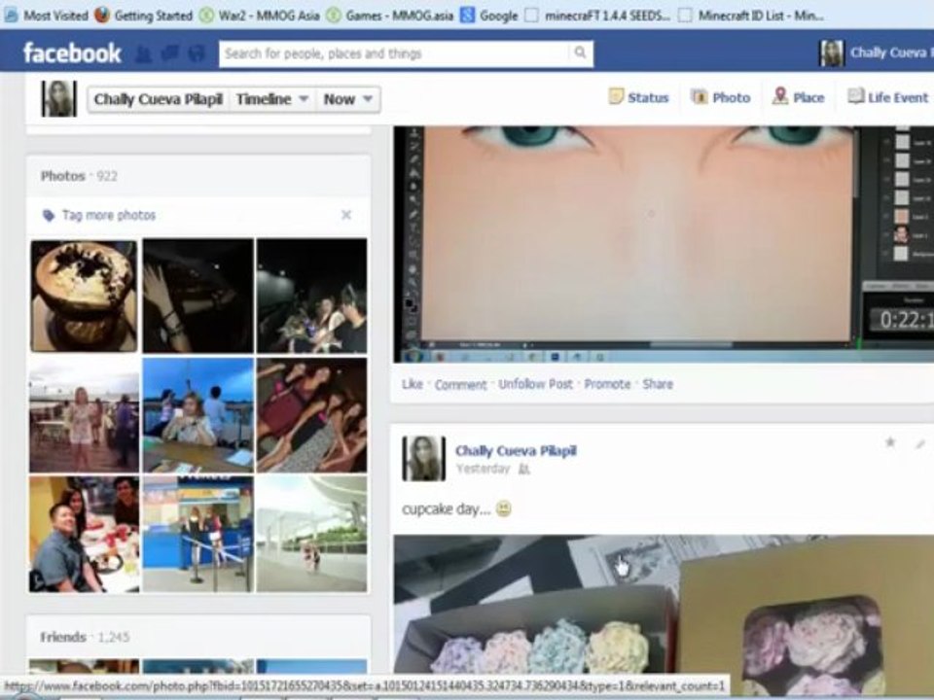Click the tag icon beside Tag more photos
The width and height of the screenshot is (934, 700).
[49, 216]
